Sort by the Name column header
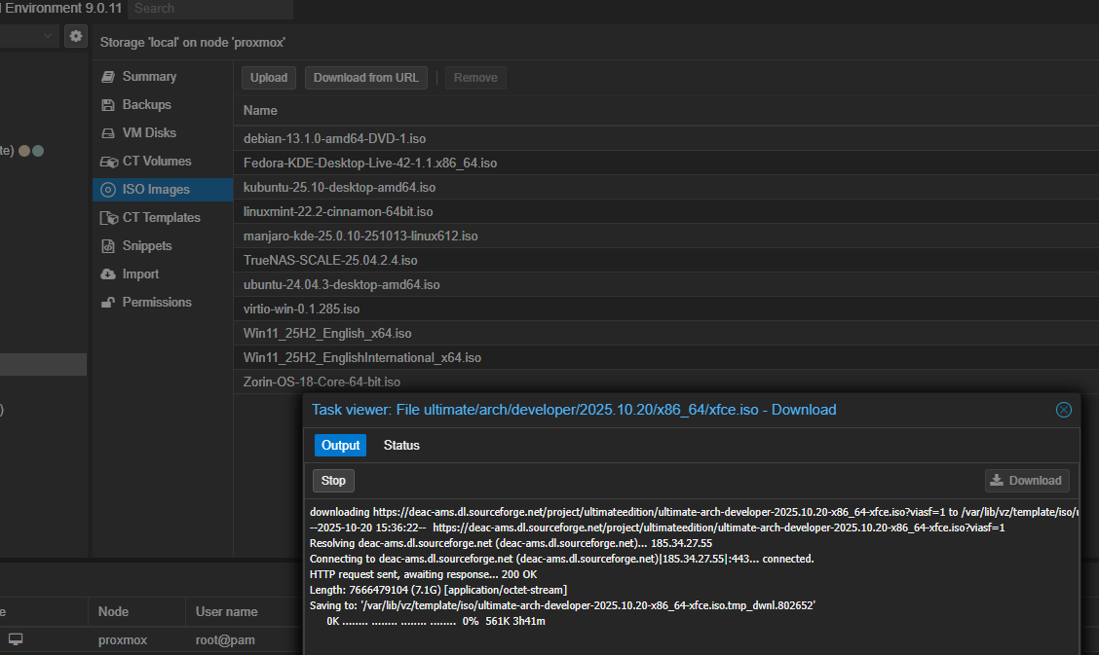1099x655 pixels. click(260, 111)
